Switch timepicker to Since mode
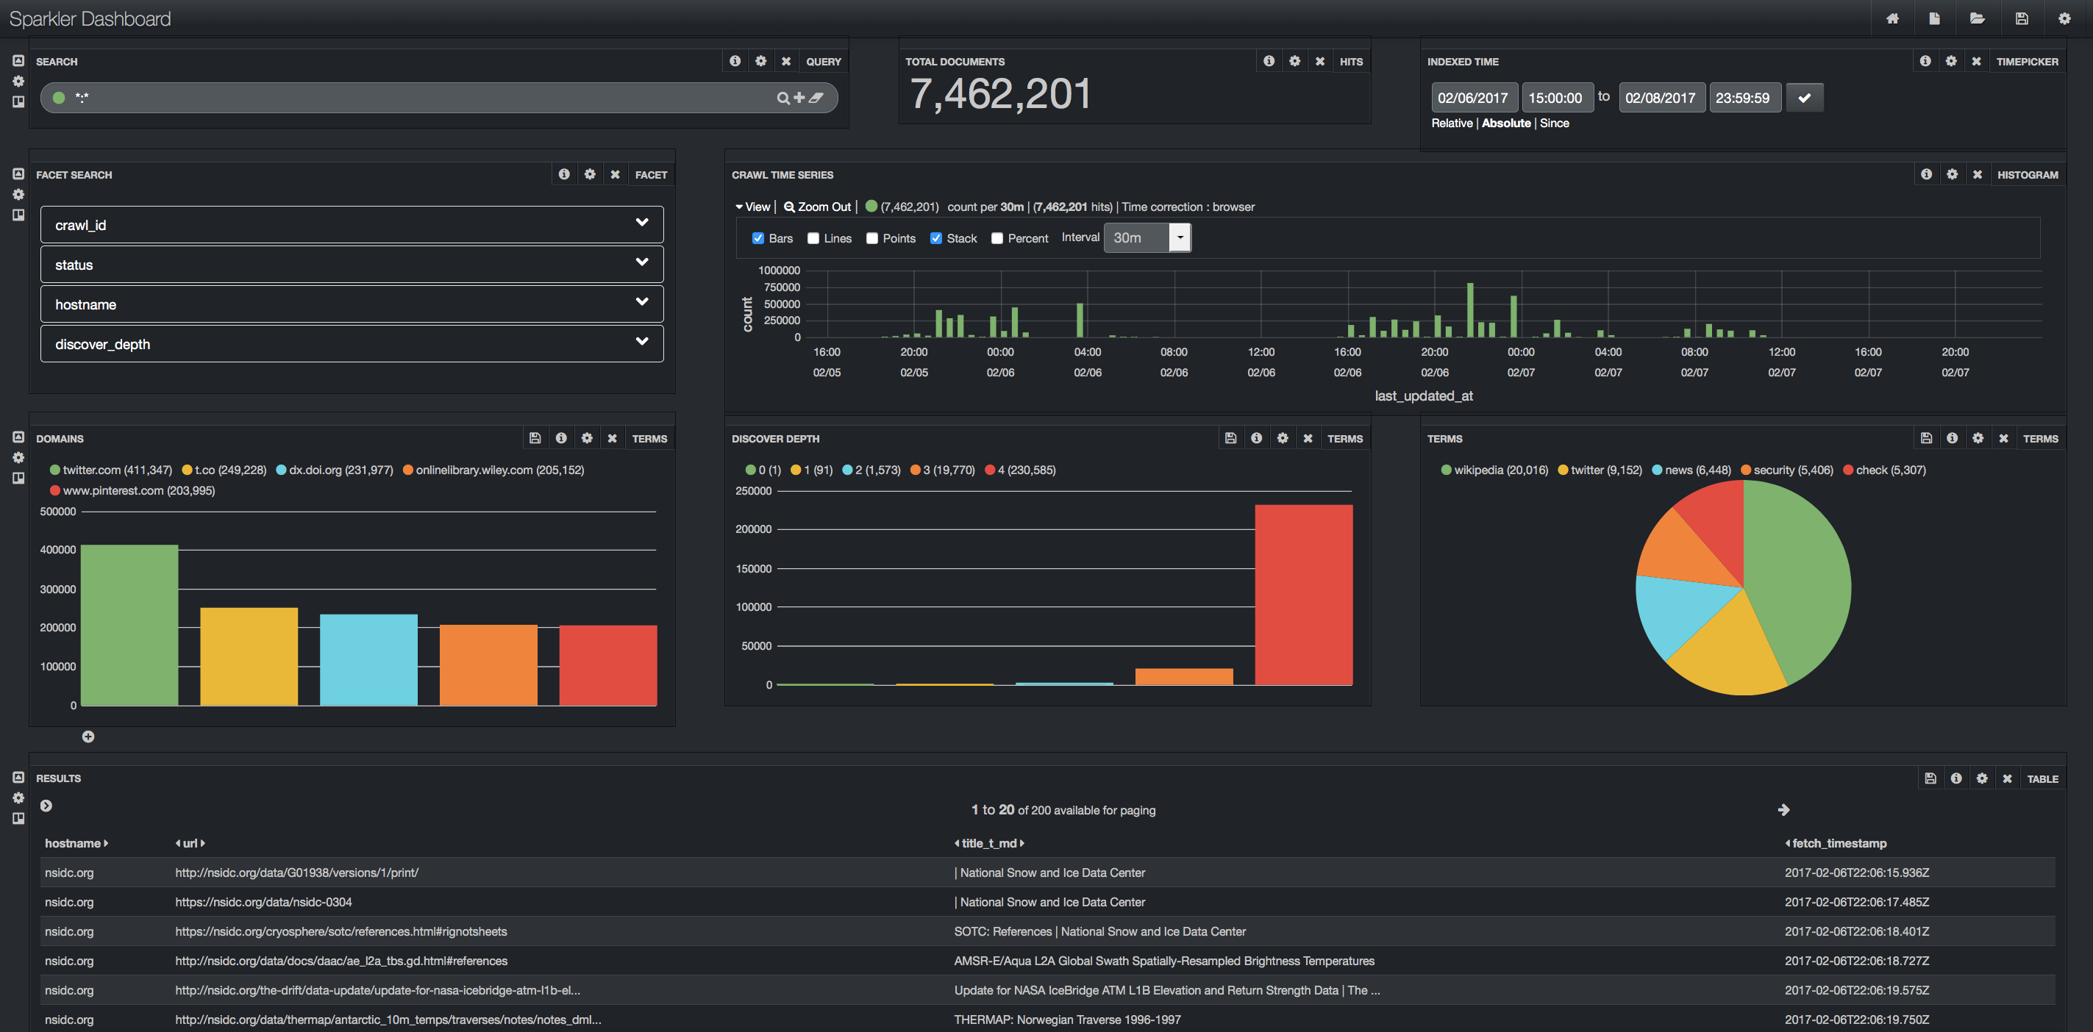 (1555, 123)
